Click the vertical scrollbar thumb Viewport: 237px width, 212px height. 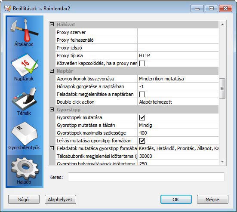point(222,89)
